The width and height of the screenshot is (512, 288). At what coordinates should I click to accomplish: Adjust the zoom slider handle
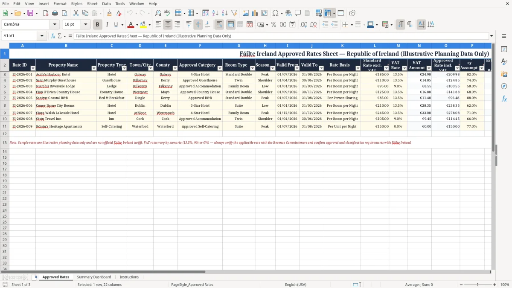tap(477, 285)
